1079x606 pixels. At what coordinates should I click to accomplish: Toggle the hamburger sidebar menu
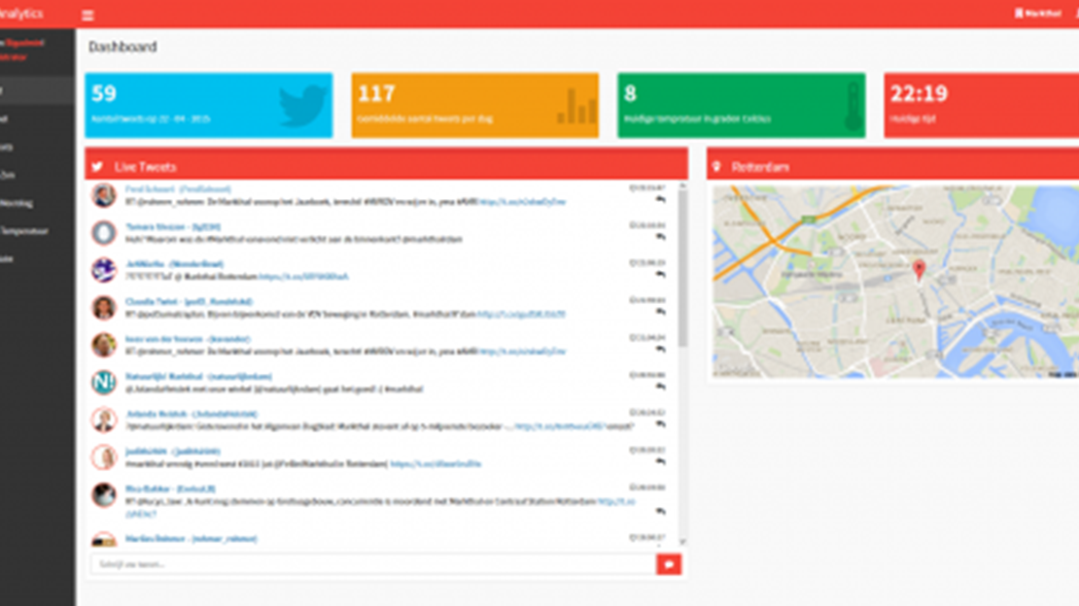[x=87, y=16]
